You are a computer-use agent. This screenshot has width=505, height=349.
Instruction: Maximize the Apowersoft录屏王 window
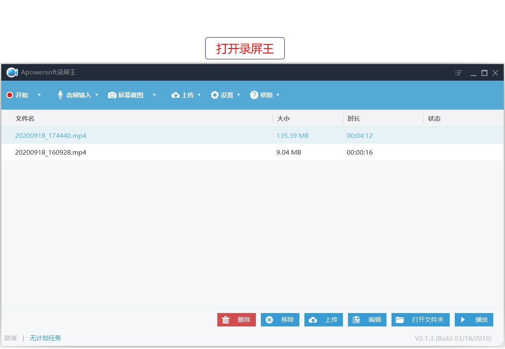(x=484, y=73)
